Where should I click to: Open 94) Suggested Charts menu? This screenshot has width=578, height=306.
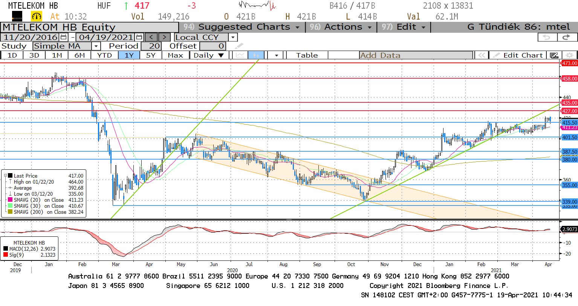(242, 27)
